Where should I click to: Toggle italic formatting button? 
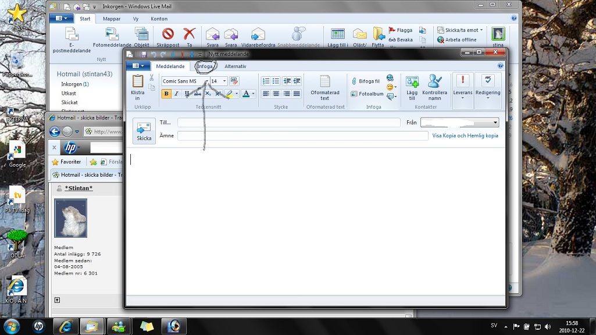coord(177,94)
